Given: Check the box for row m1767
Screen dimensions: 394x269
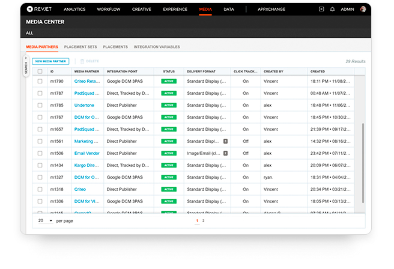Looking at the screenshot, I should [x=40, y=117].
